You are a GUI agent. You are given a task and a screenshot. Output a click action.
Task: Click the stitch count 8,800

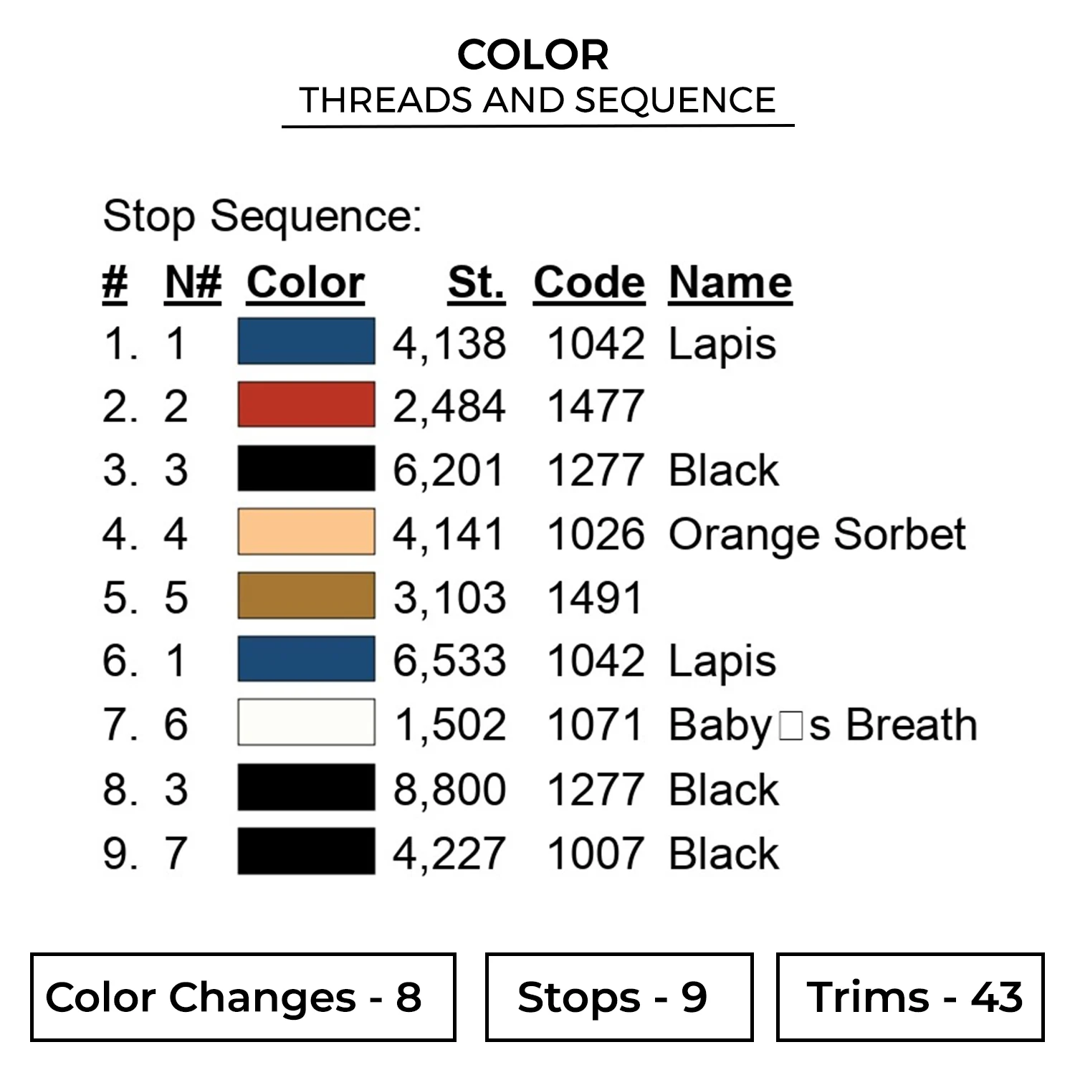(449, 789)
